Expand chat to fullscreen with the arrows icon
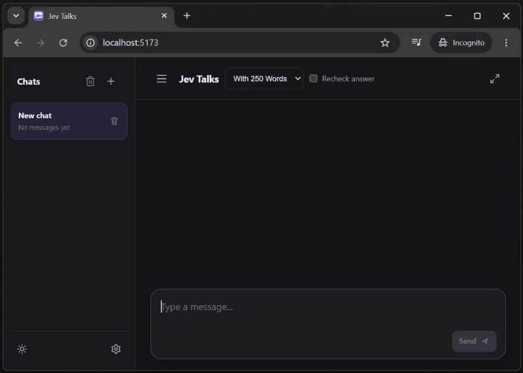This screenshot has width=523, height=373. point(495,78)
